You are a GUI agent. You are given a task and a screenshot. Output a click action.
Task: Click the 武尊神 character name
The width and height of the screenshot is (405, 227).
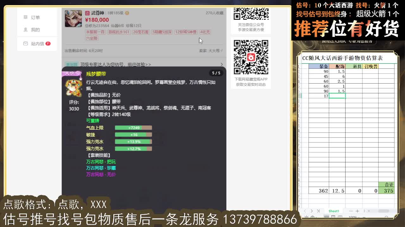(x=97, y=13)
